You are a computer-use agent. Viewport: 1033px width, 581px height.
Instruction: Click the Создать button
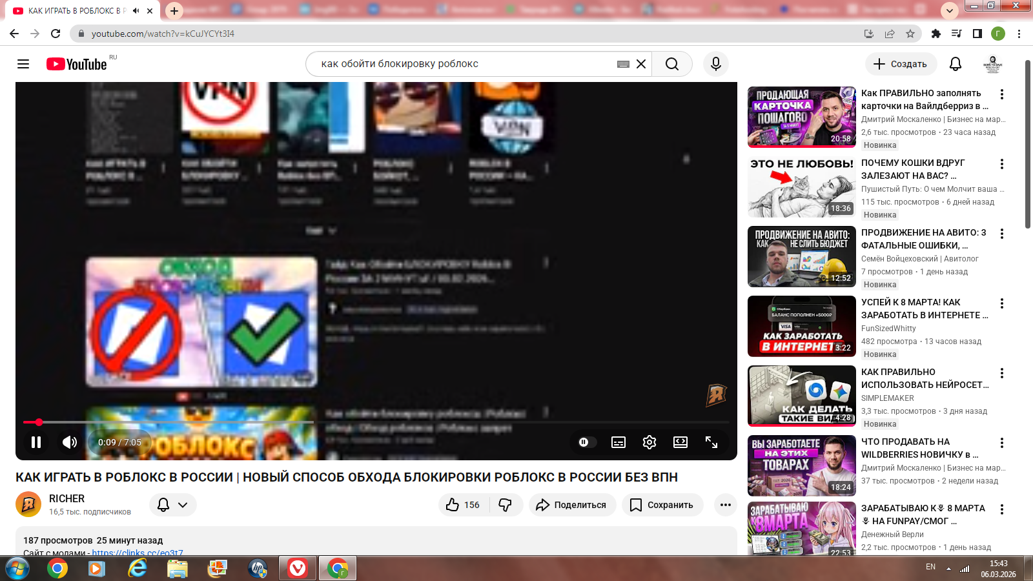pos(901,64)
